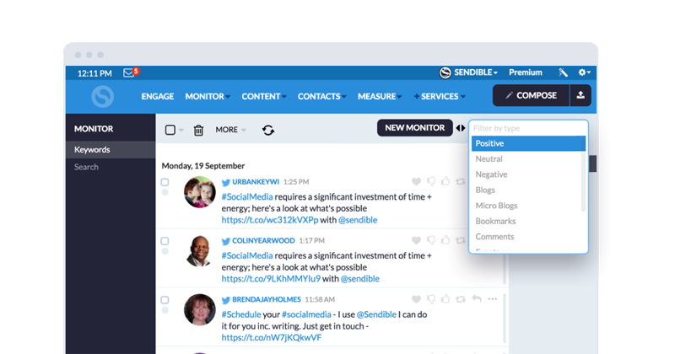The width and height of the screenshot is (675, 354).
Task: Expand the SENDIBLE account dropdown
Action: 469,73
